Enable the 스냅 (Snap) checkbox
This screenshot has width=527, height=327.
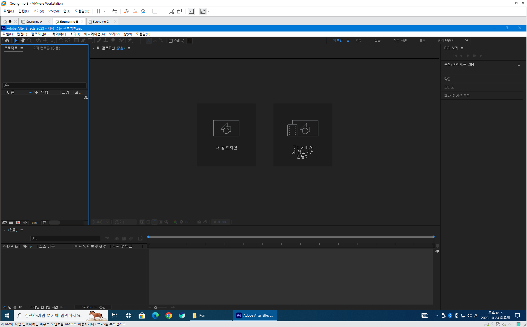[x=170, y=41]
